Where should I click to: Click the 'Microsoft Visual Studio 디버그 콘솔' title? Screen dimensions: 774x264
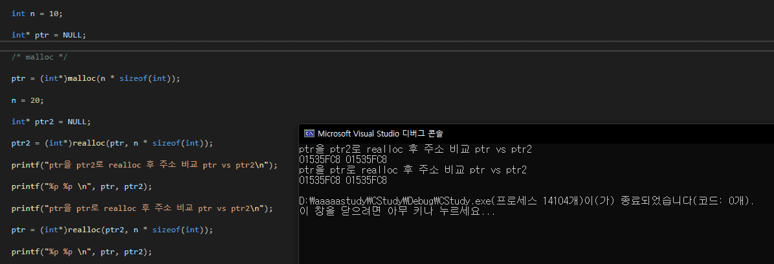(x=380, y=133)
